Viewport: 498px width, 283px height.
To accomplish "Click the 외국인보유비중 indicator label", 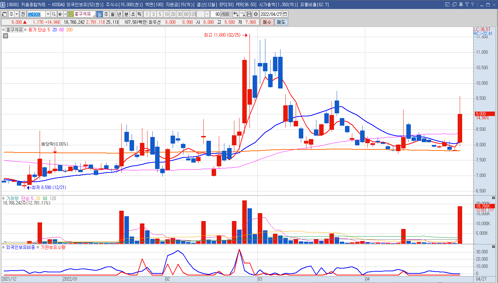I will 21,247.
